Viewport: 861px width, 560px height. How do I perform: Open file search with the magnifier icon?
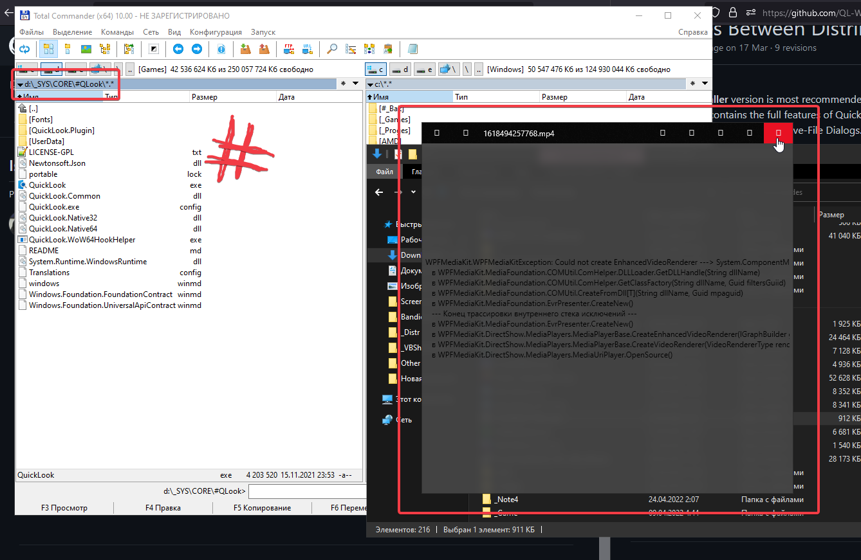(333, 49)
